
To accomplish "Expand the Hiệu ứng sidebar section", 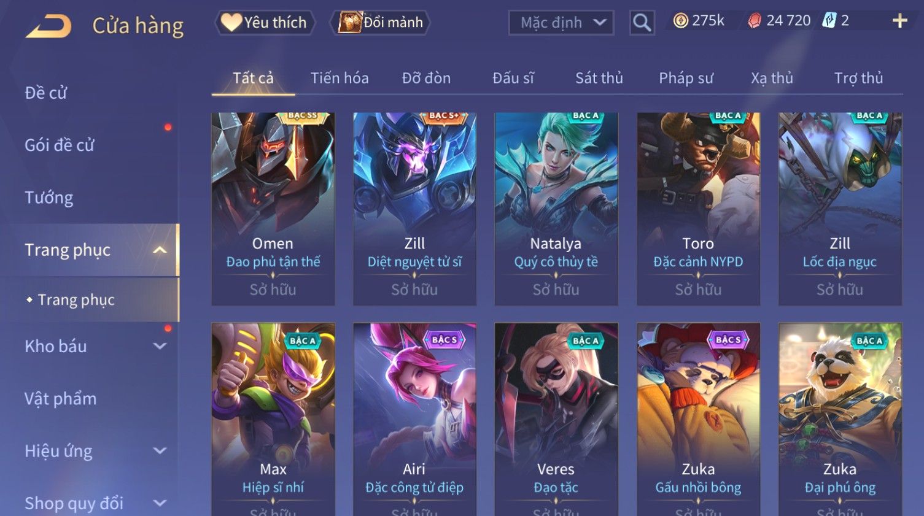I will point(160,451).
